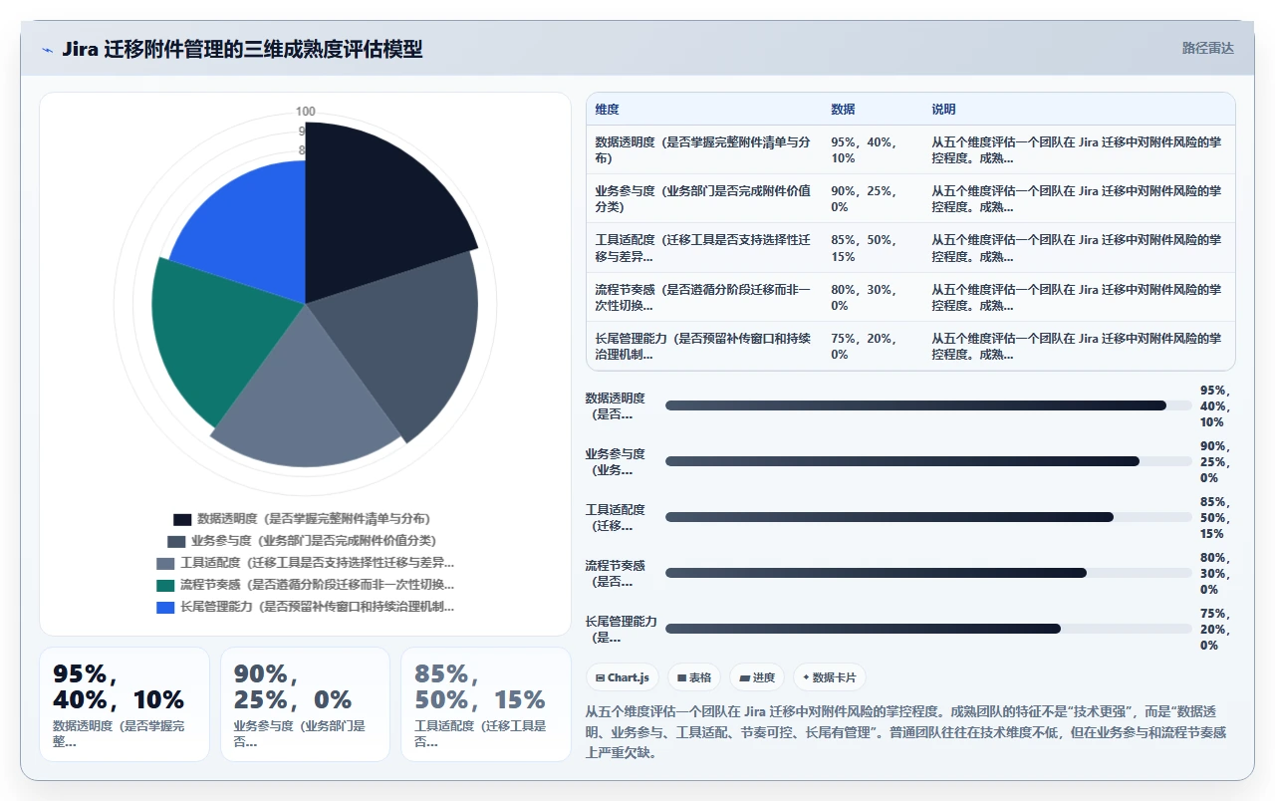Click the 数据卡片 tag button
This screenshot has width=1275, height=801.
pos(829,677)
